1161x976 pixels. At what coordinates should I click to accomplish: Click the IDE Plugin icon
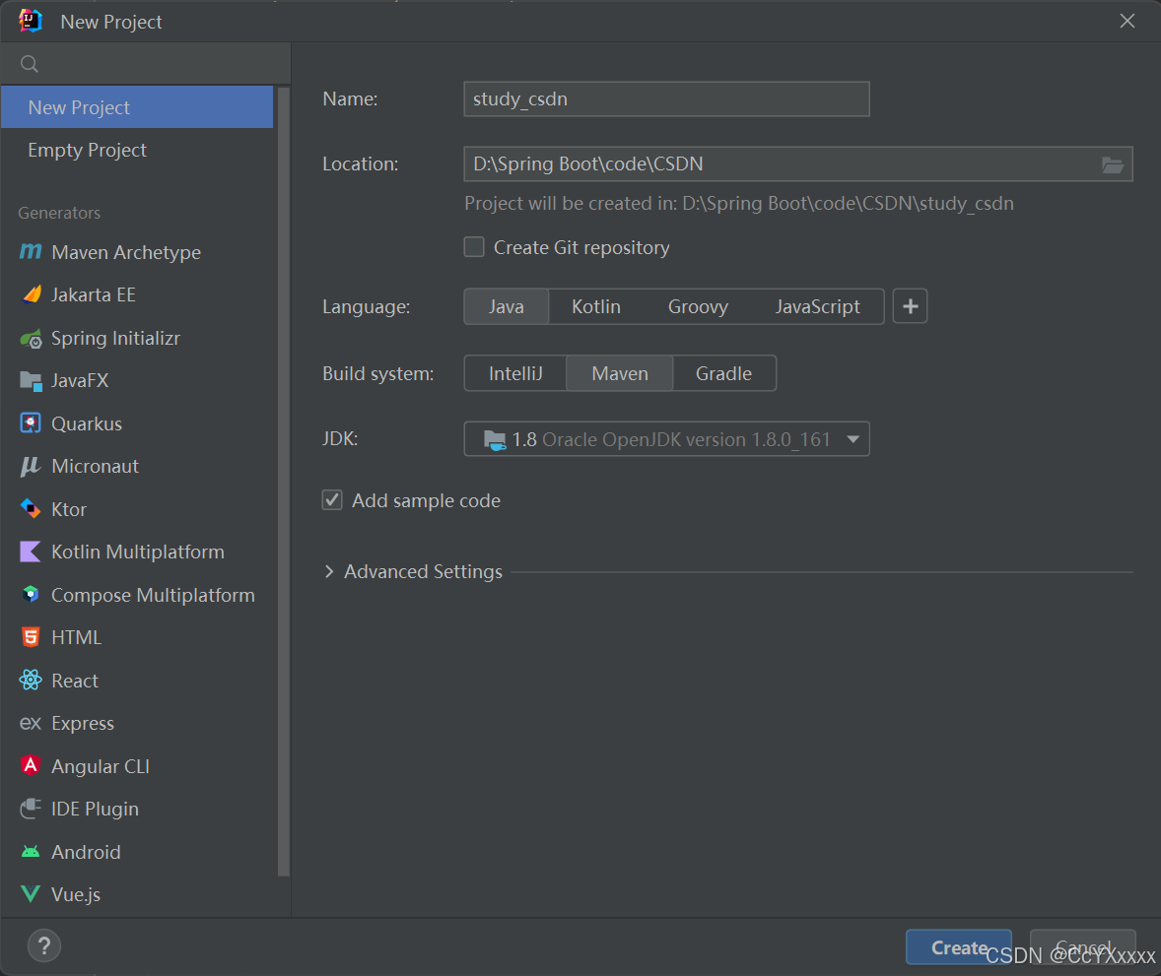coord(31,808)
